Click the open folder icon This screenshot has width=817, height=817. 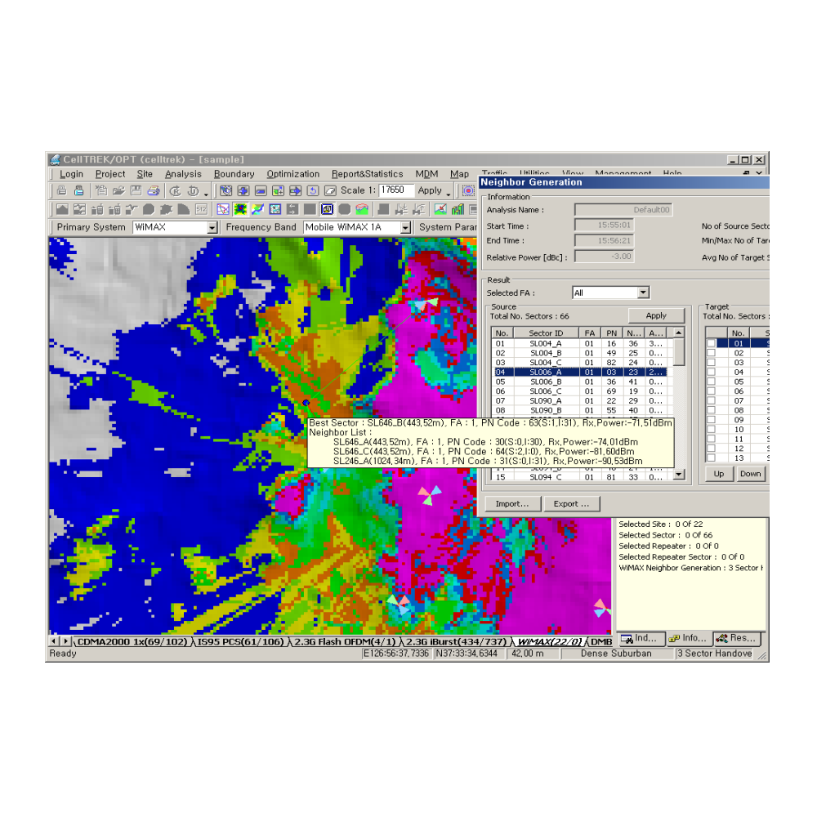coord(118,191)
